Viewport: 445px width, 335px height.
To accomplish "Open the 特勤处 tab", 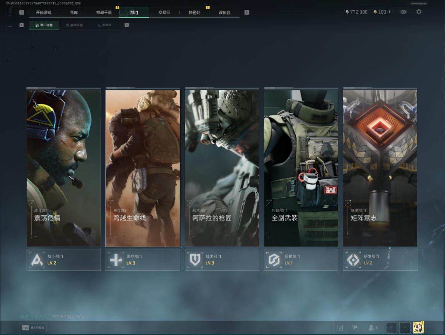I will tap(194, 12).
